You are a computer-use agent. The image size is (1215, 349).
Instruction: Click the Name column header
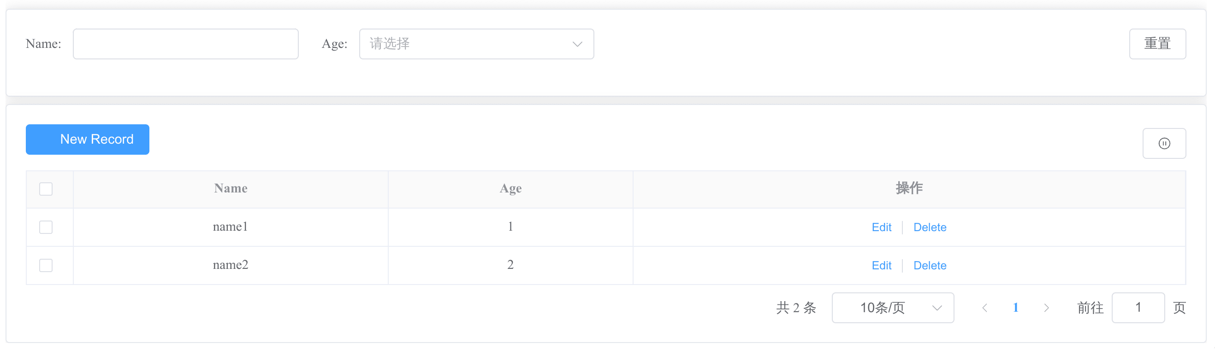coord(231,189)
